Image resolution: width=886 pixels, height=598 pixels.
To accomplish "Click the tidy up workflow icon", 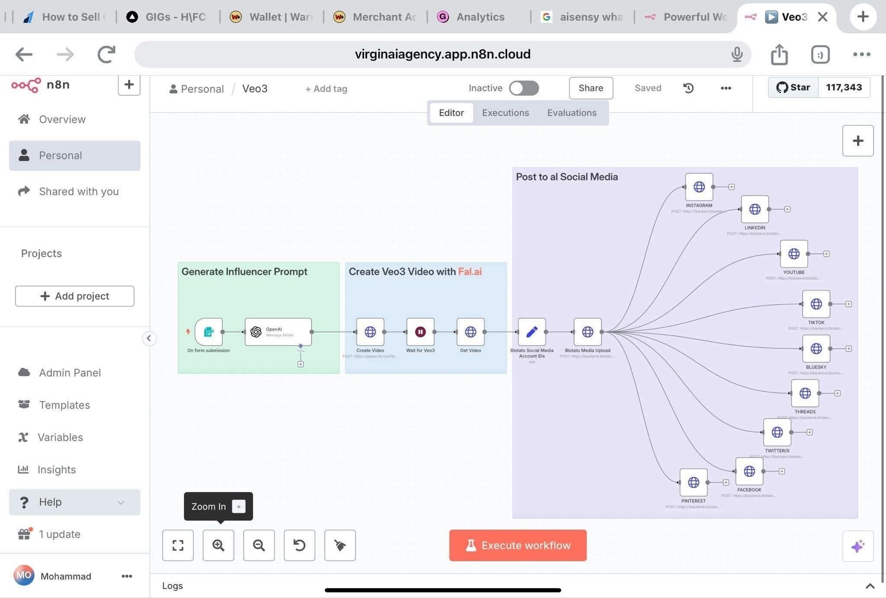I will tap(340, 545).
